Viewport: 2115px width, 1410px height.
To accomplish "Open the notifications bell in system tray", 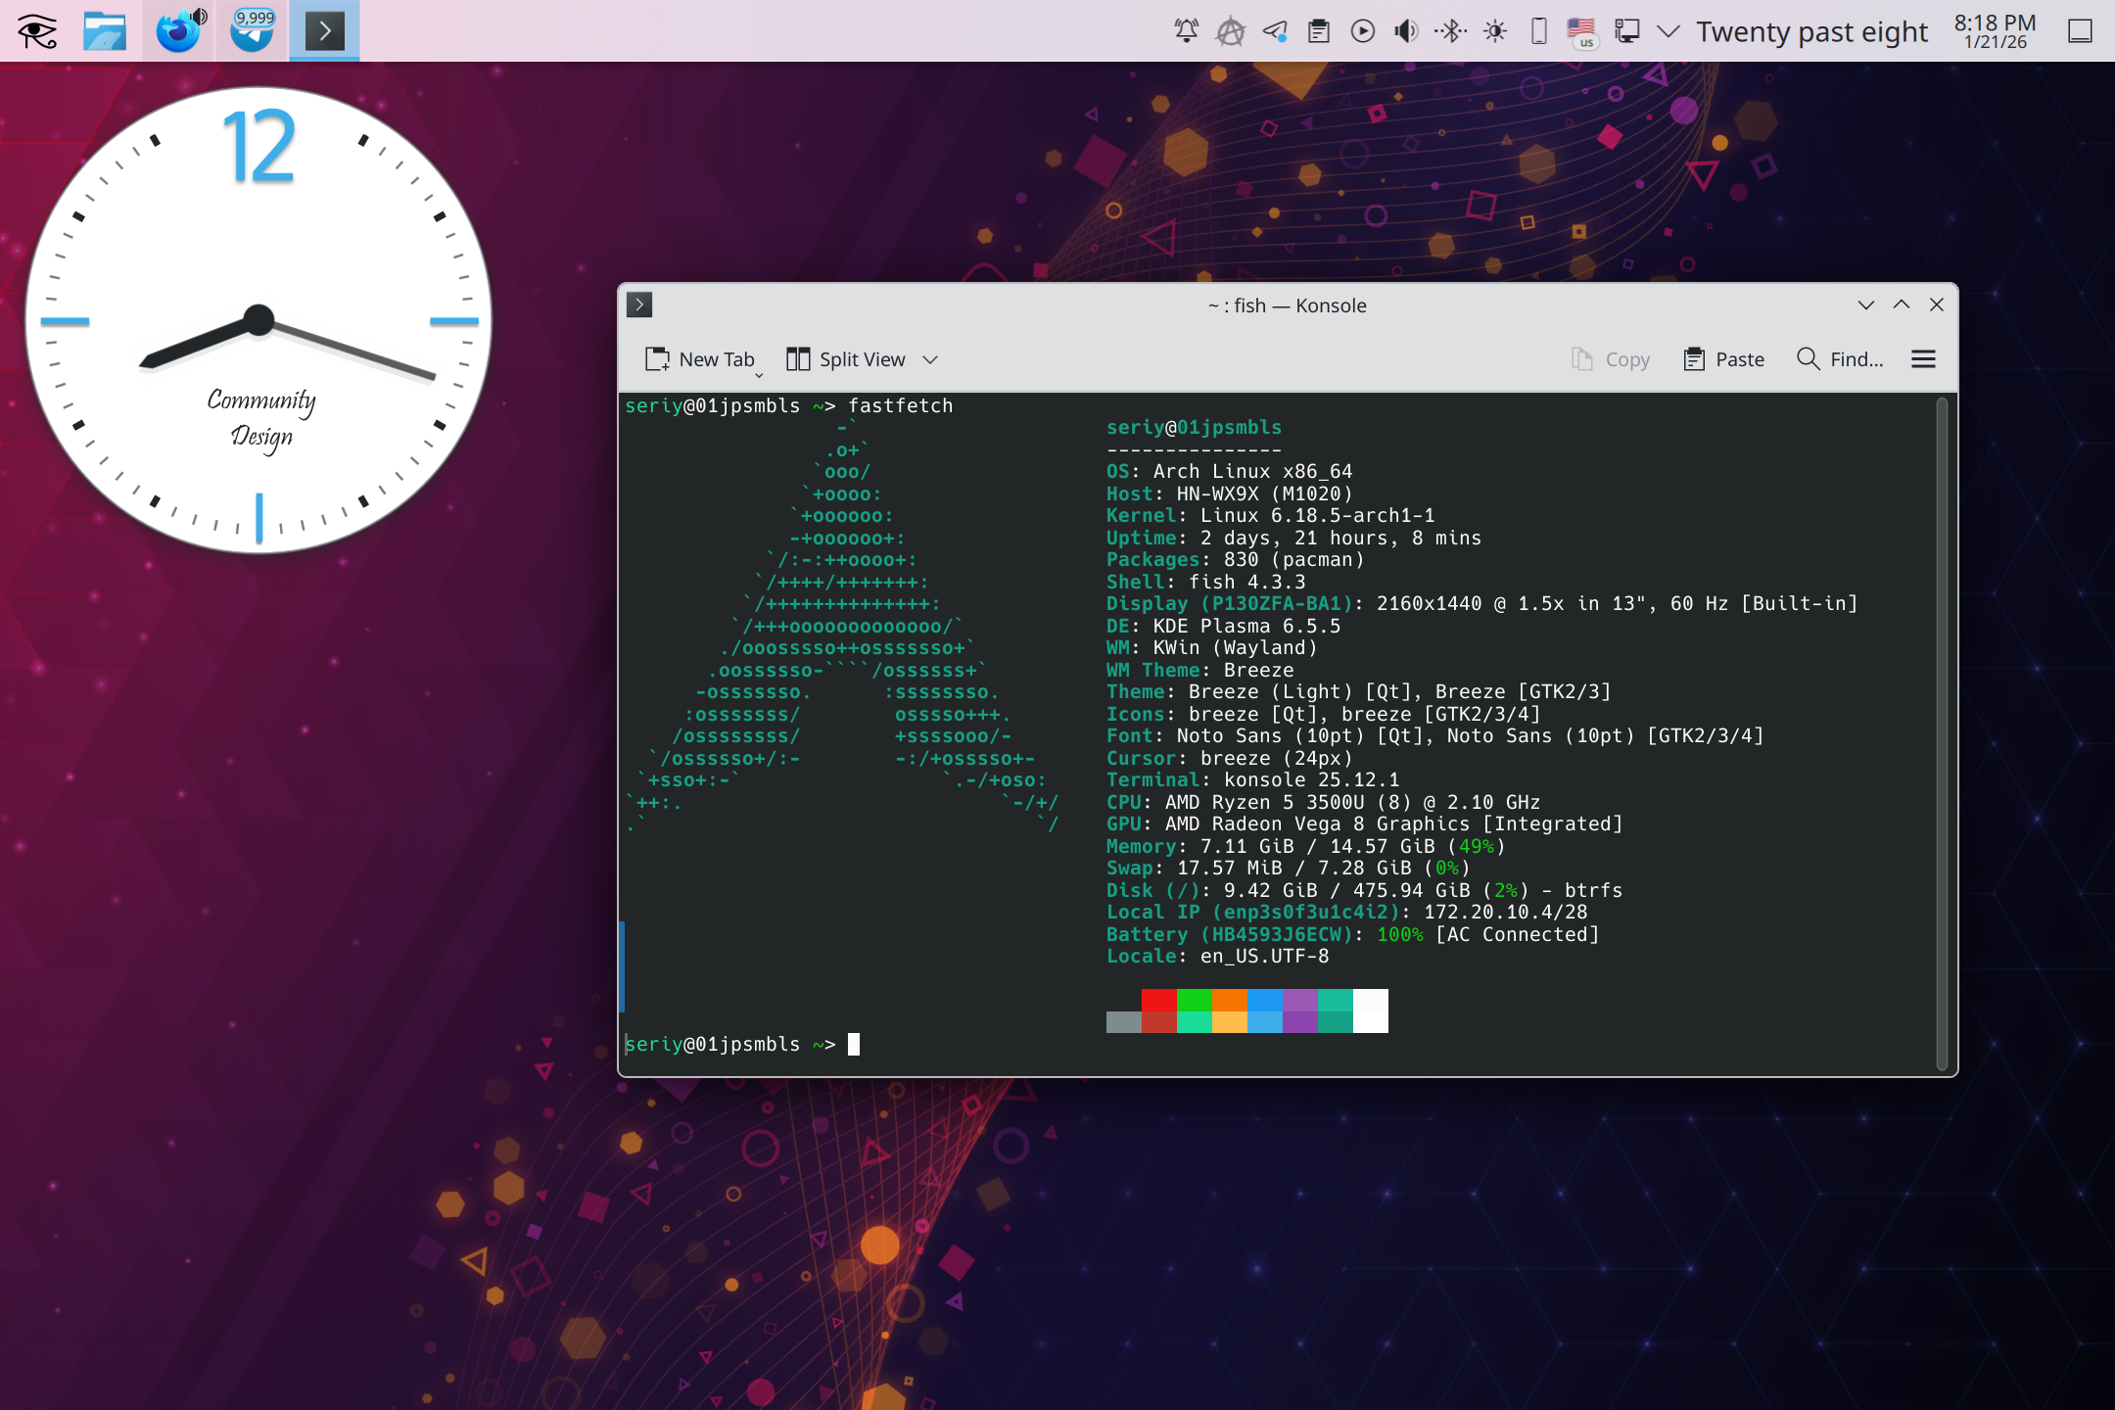I will [x=1186, y=31].
